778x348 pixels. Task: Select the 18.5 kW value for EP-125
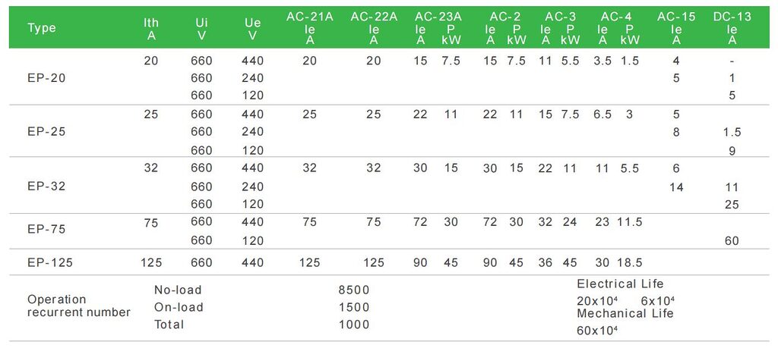[x=630, y=263]
